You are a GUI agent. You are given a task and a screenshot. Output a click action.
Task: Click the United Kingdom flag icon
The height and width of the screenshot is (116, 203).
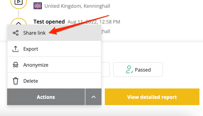pos(38,6)
